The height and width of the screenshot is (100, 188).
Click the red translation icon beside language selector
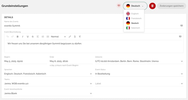tap(119, 6)
